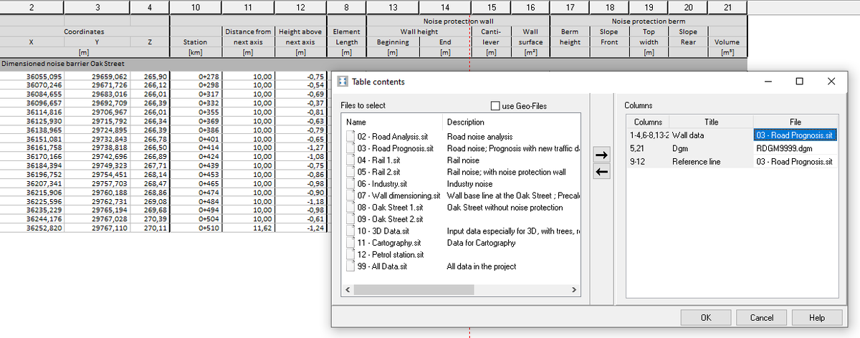
Task: Select 04 - Rail 1.sit in file list
Action: (380, 160)
